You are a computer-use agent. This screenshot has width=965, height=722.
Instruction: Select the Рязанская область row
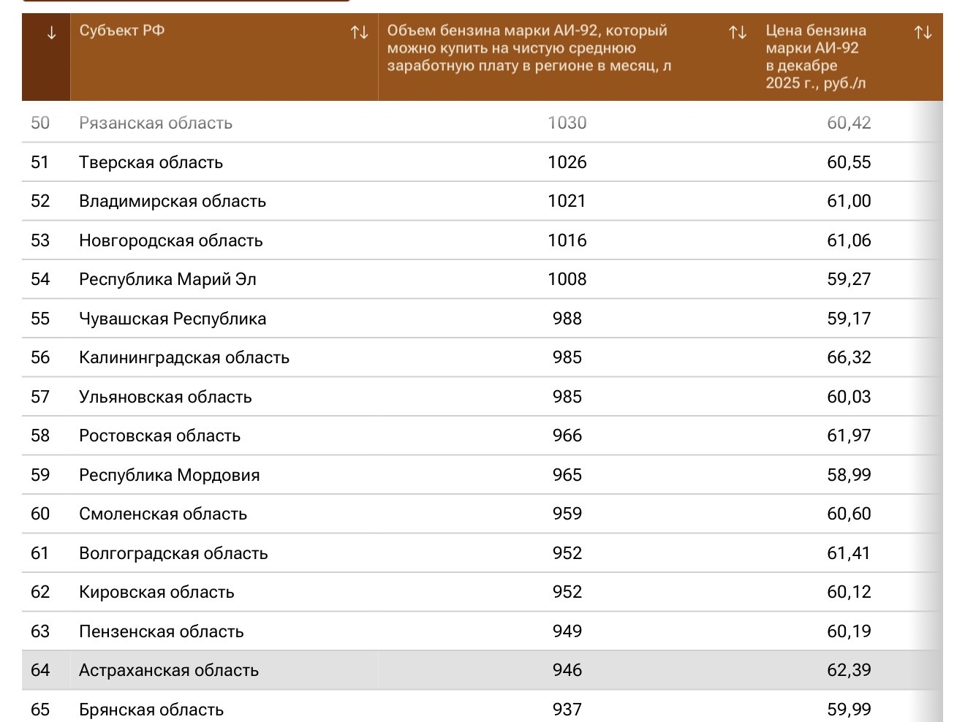(156, 123)
